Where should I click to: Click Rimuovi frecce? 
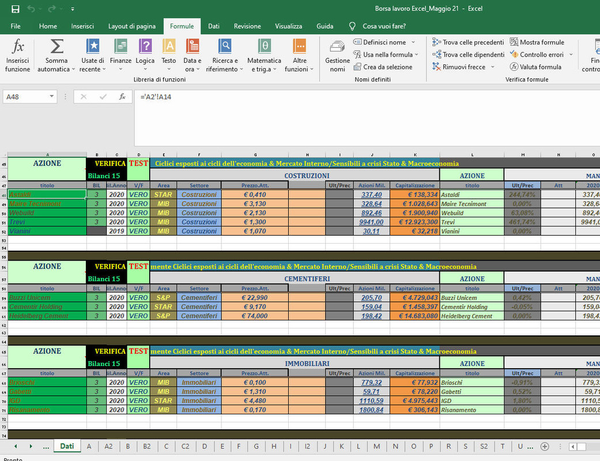[459, 67]
